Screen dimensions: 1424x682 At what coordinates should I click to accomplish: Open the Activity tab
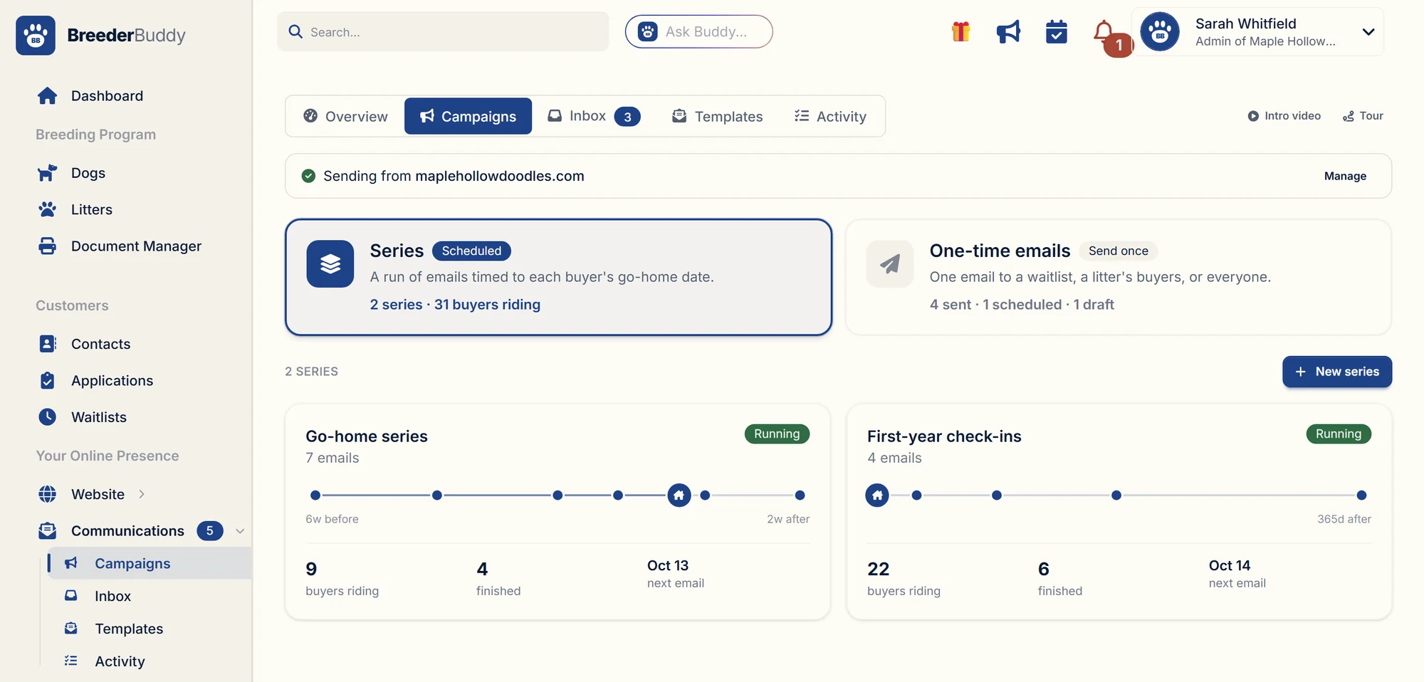pos(830,116)
